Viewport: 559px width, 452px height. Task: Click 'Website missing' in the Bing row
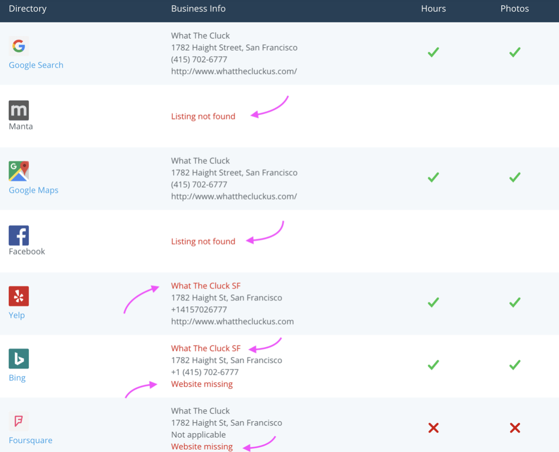click(x=202, y=384)
